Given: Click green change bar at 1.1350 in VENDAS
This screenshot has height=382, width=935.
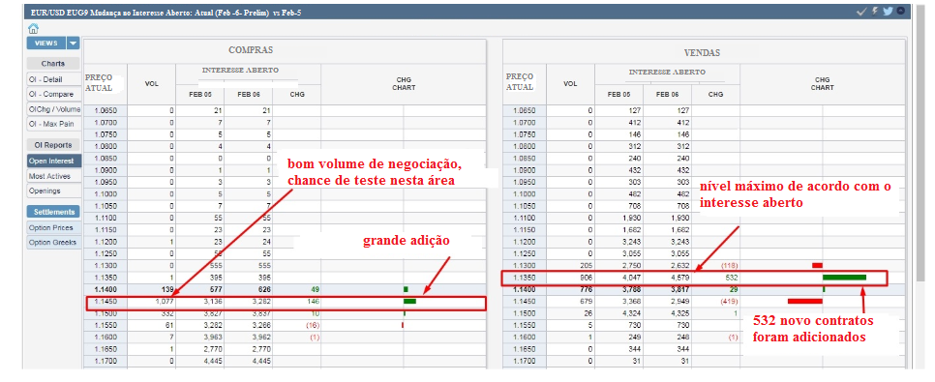Looking at the screenshot, I should click(844, 278).
